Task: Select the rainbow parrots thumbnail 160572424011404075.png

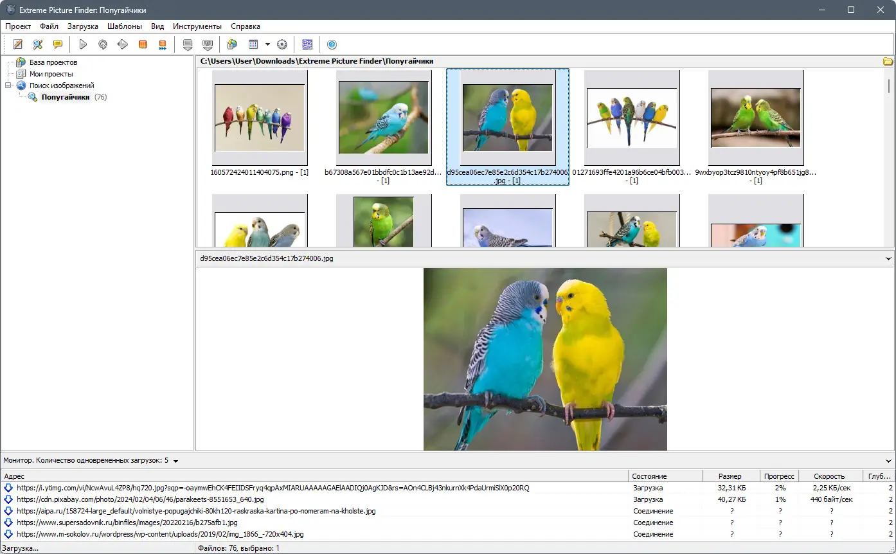Action: [260, 118]
